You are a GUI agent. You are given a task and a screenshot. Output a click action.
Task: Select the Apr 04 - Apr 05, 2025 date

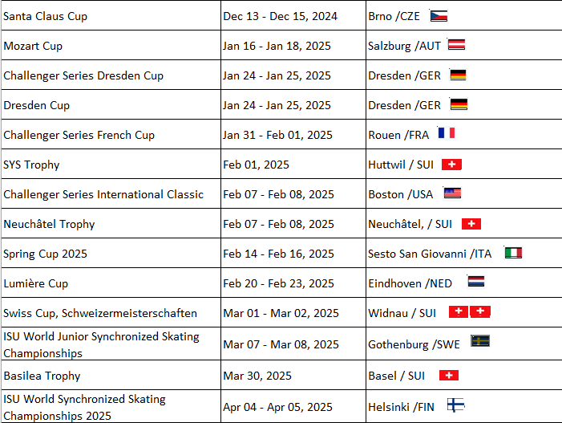pyautogui.click(x=277, y=407)
